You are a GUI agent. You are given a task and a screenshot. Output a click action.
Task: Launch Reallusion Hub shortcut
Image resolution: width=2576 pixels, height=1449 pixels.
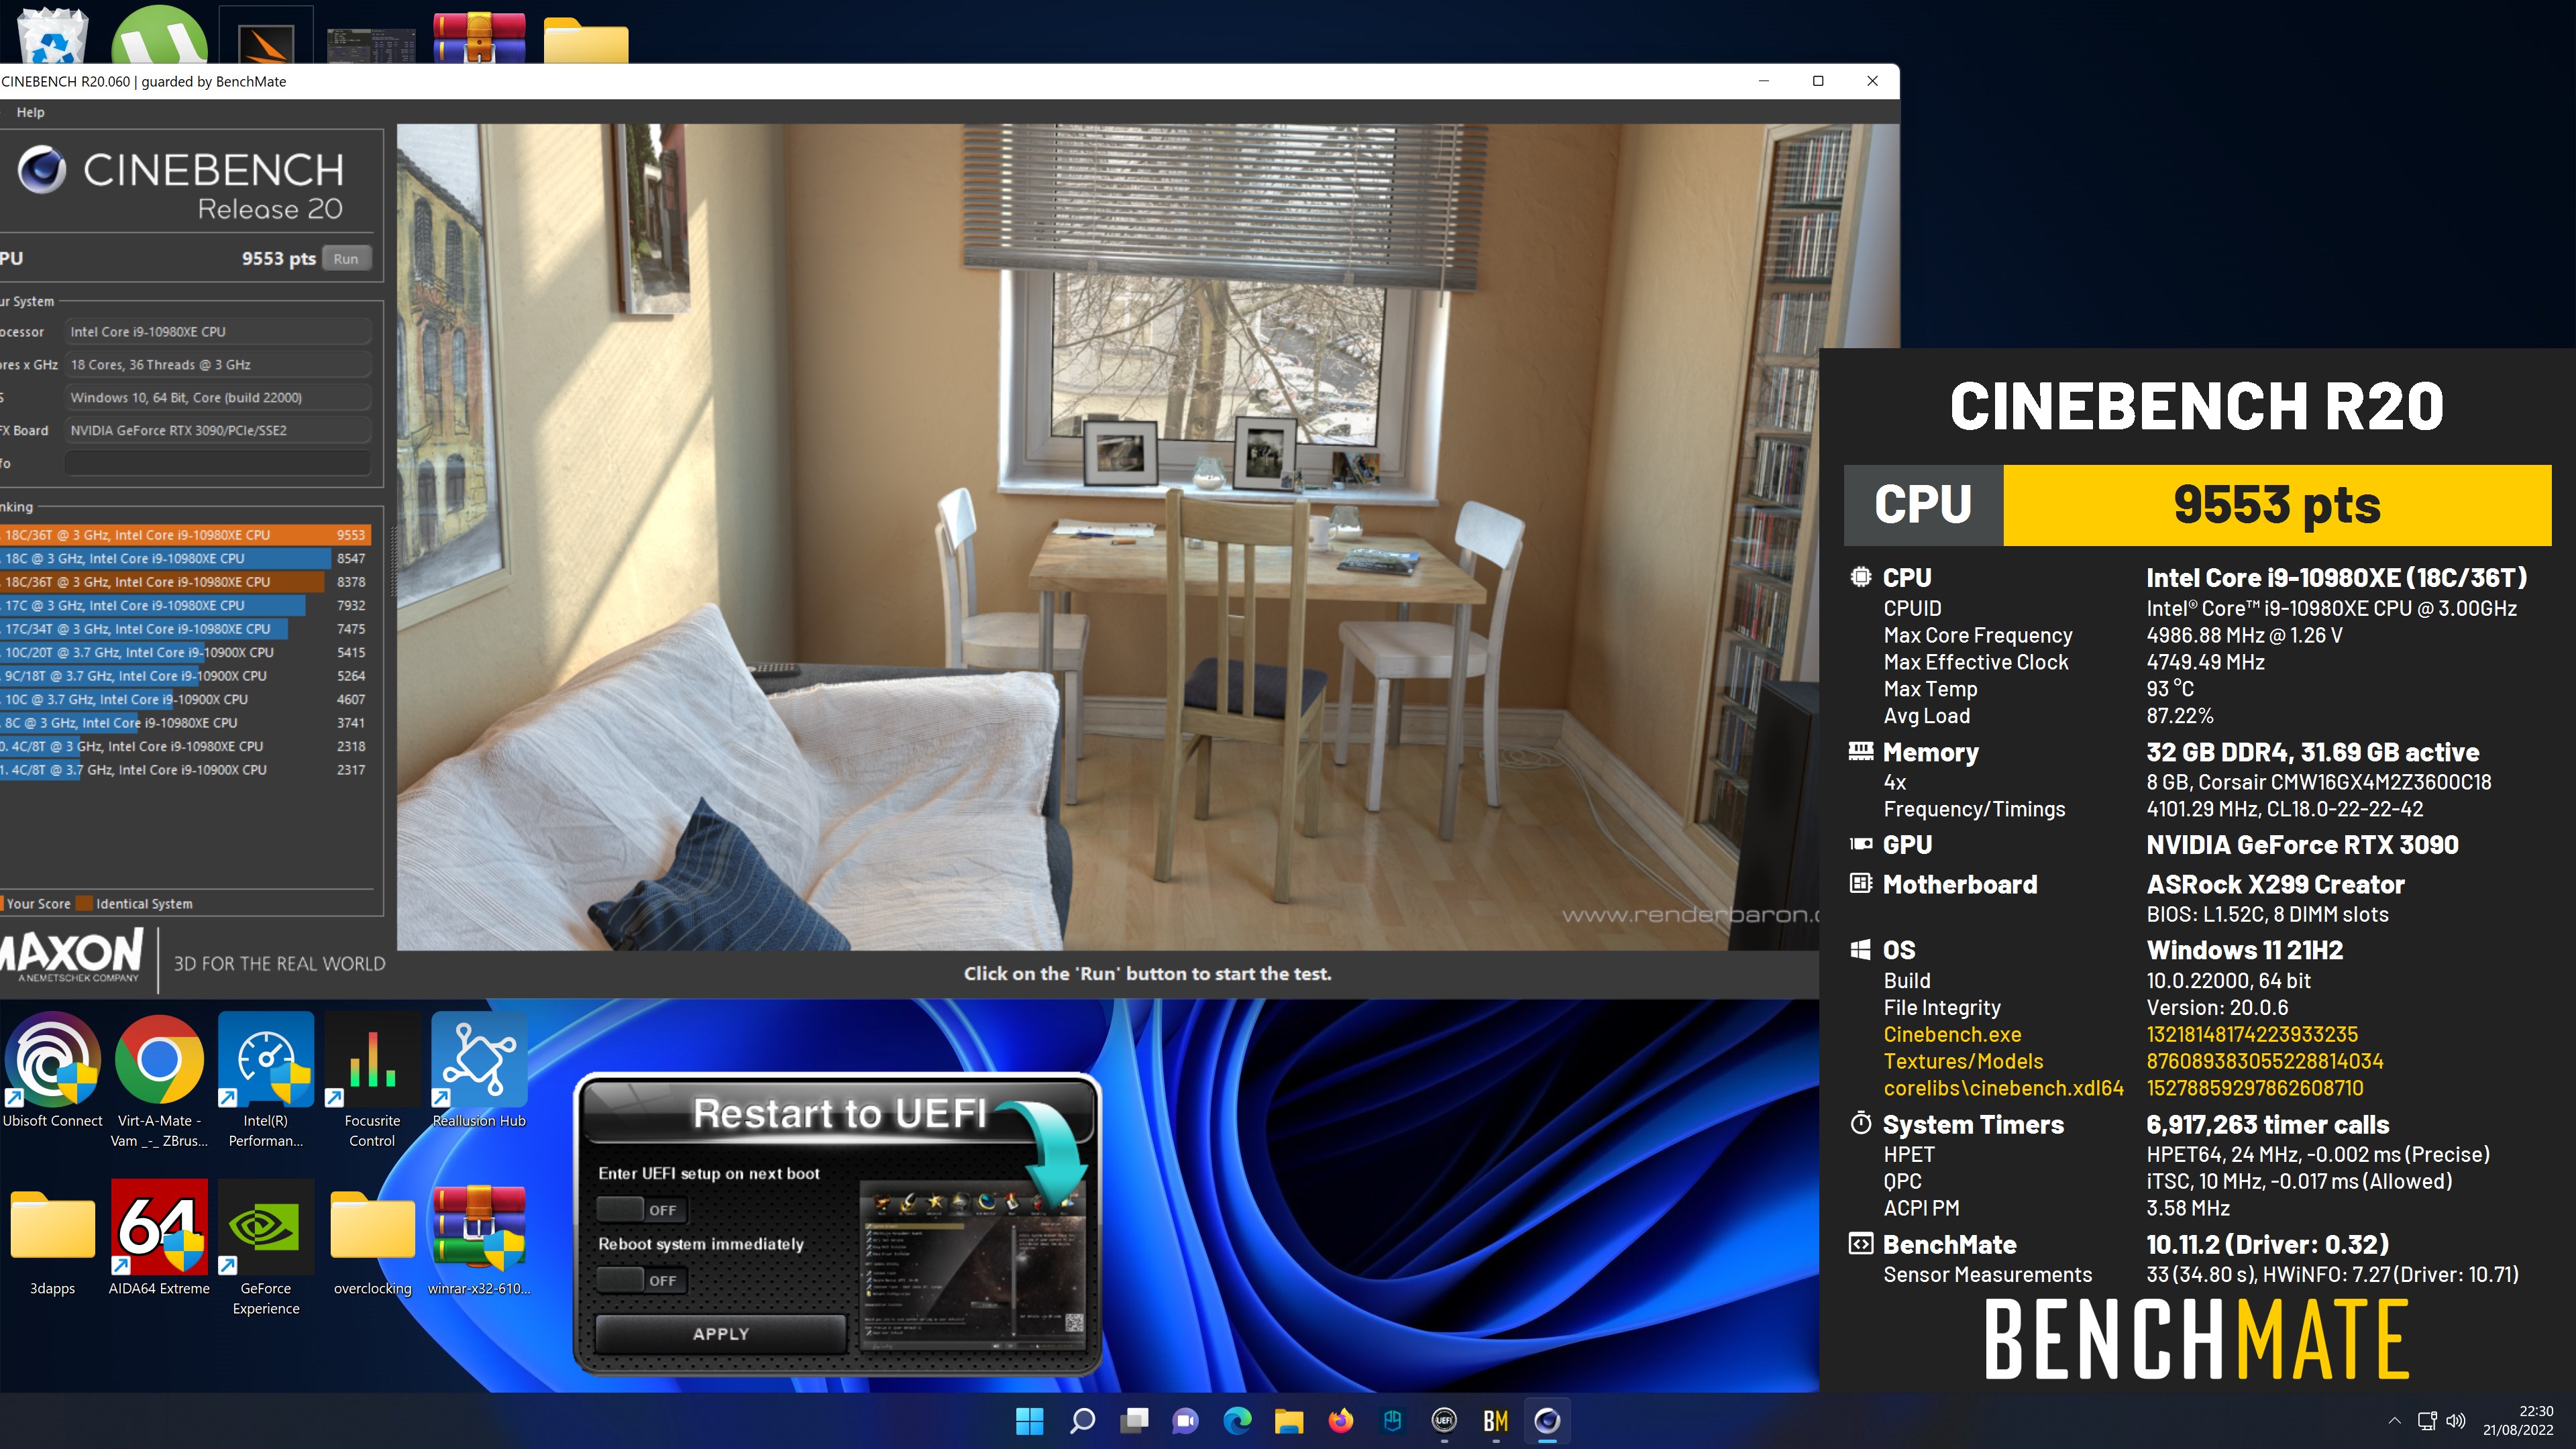479,1070
